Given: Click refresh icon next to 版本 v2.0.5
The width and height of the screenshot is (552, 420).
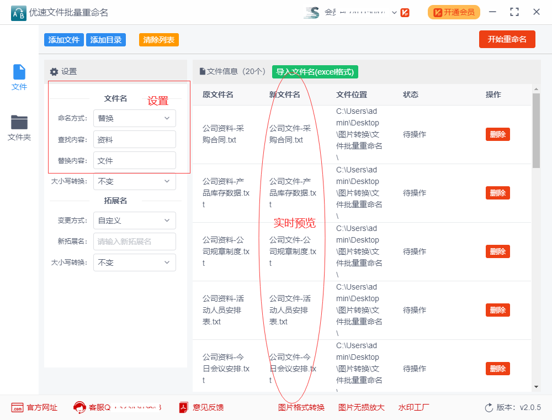Looking at the screenshot, I should (488, 407).
